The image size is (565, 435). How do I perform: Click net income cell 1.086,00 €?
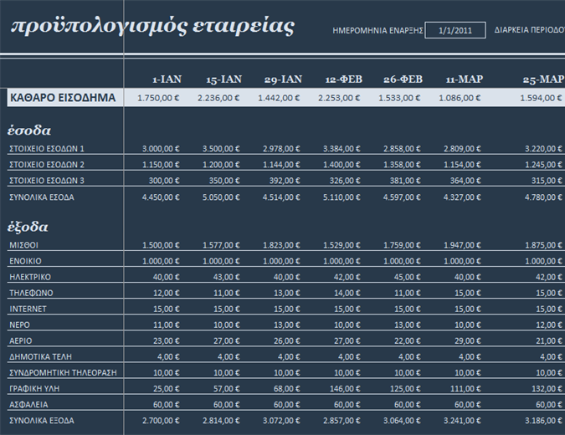pos(460,98)
